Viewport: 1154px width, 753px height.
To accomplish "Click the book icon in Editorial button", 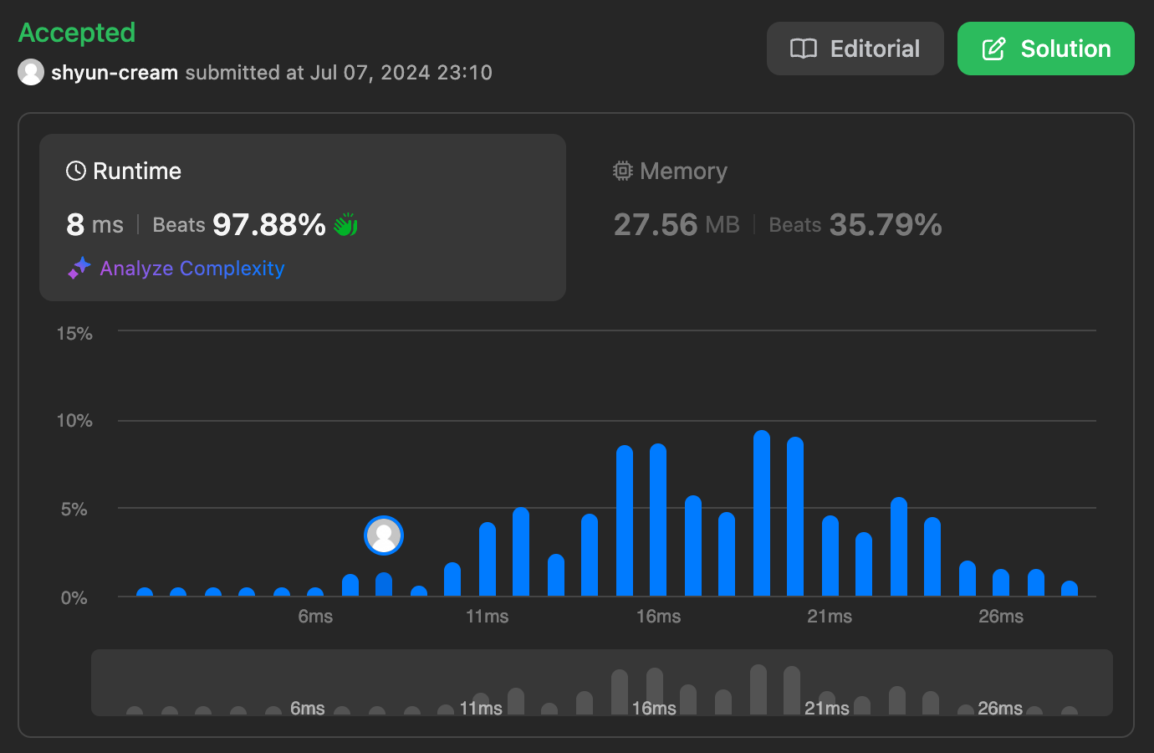I will 804,49.
